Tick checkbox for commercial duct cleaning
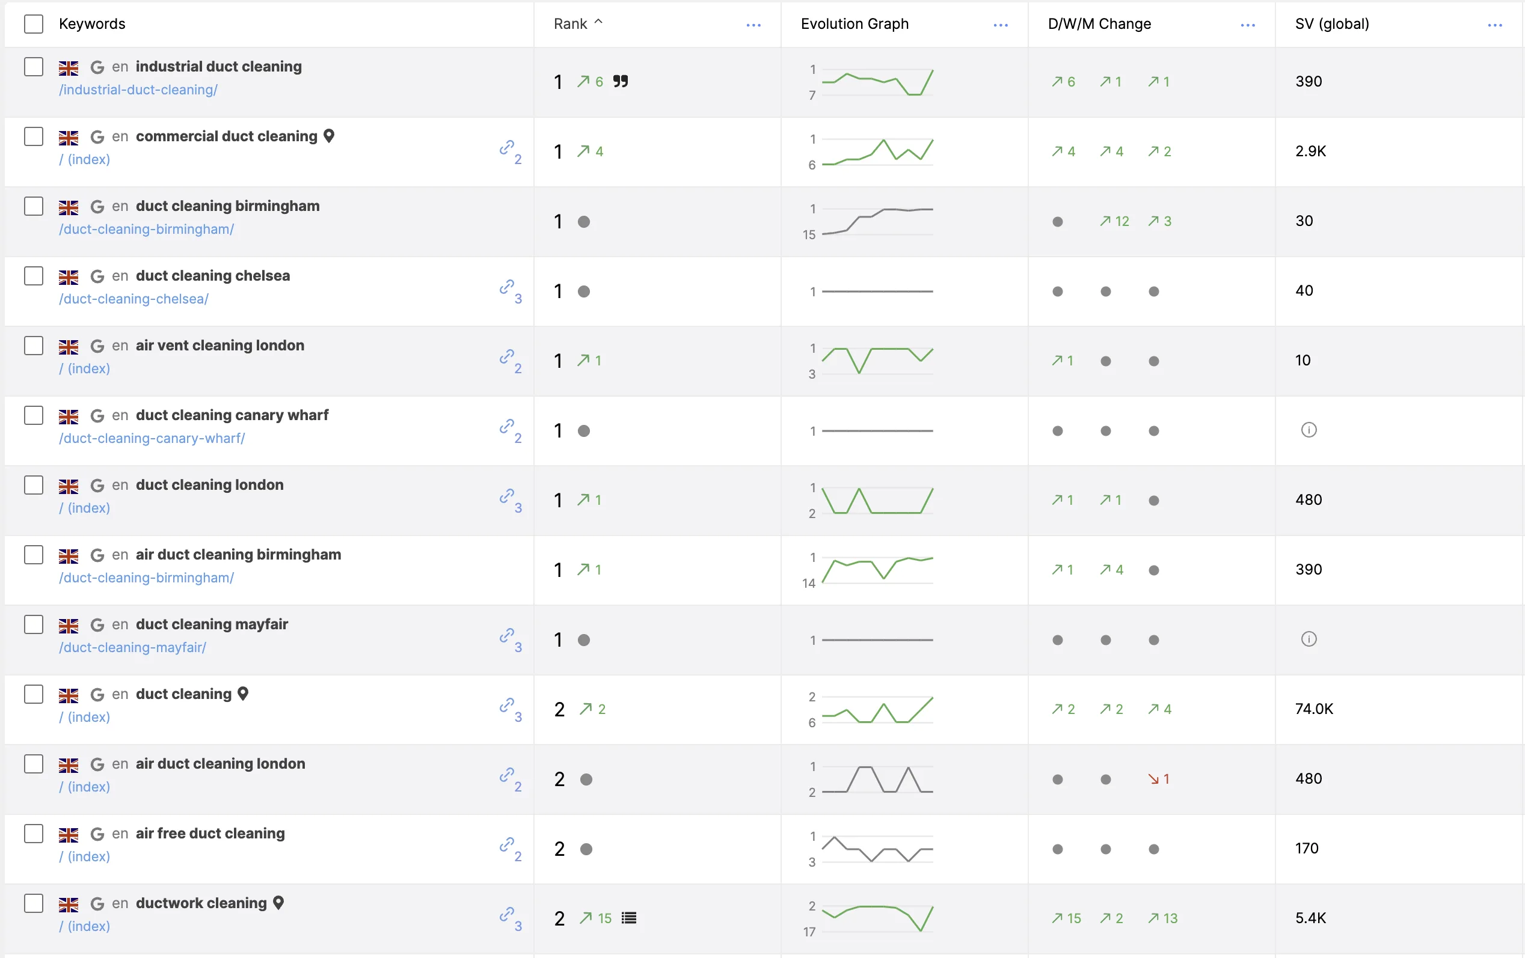 (x=34, y=136)
